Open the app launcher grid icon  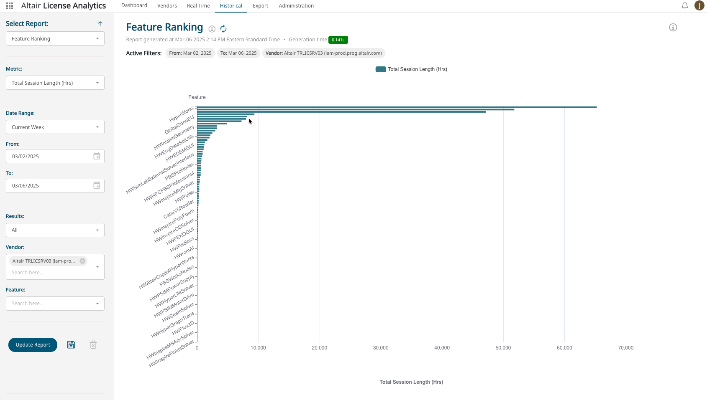[10, 6]
